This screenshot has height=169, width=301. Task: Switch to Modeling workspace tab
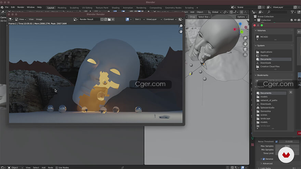[x=62, y=8]
